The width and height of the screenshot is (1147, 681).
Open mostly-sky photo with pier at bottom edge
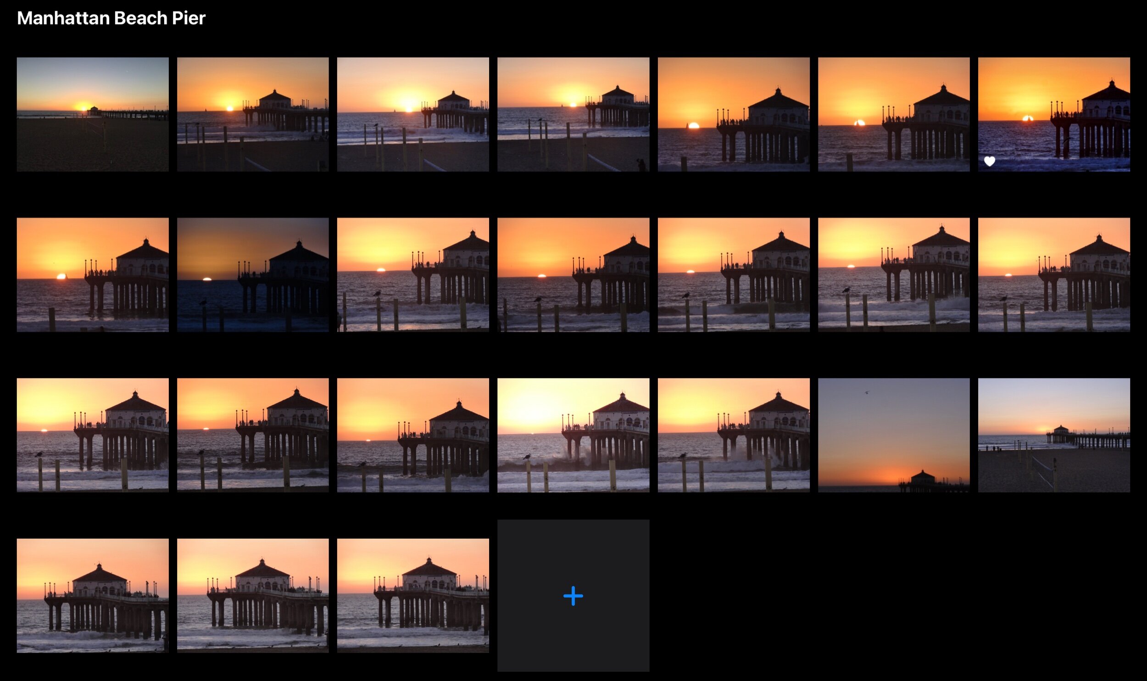pyautogui.click(x=893, y=435)
